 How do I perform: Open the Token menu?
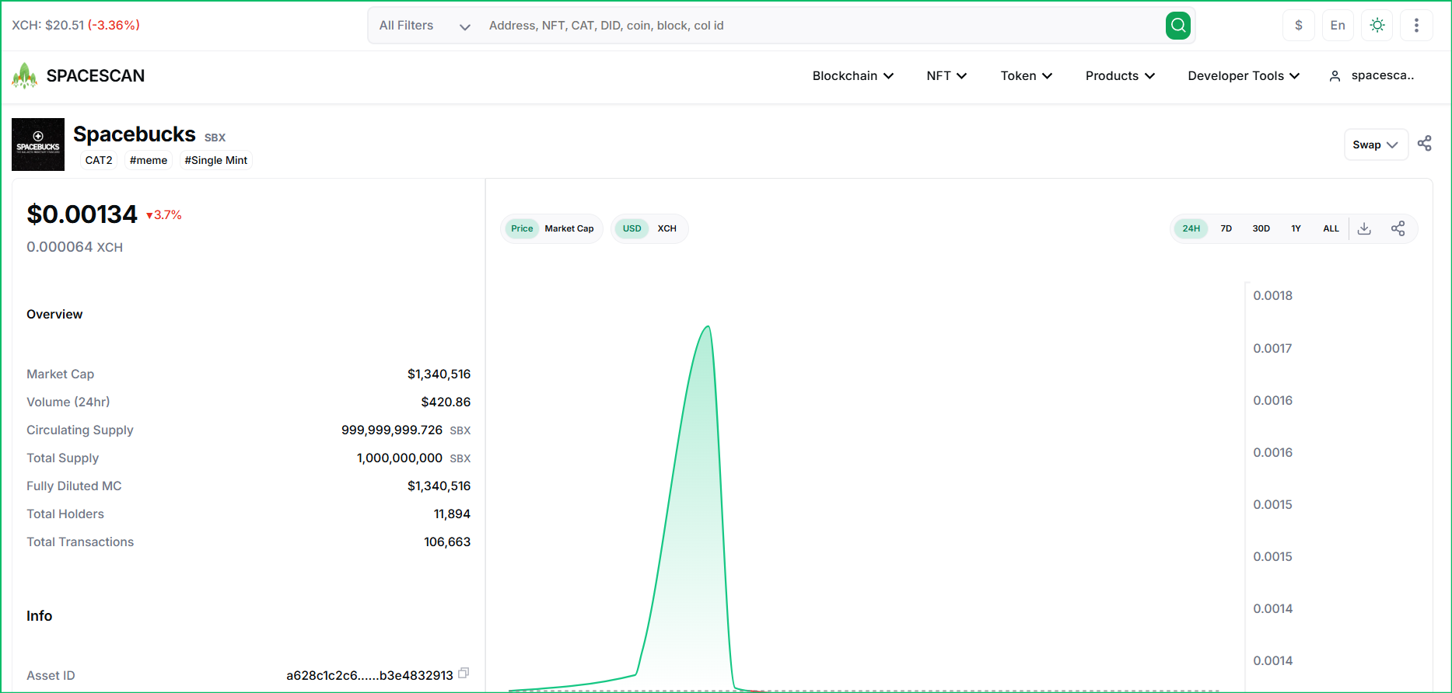tap(1027, 75)
